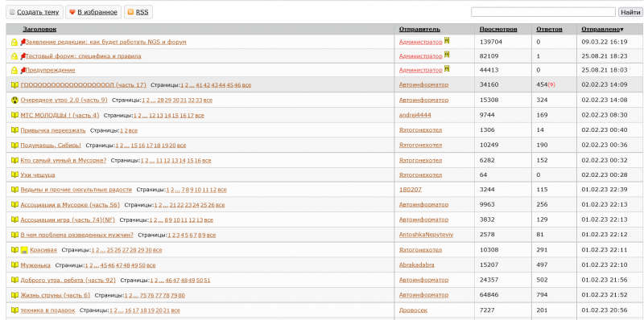Sort topics by Просмотров column
Image resolution: width=644 pixels, height=320 pixels.
click(498, 29)
